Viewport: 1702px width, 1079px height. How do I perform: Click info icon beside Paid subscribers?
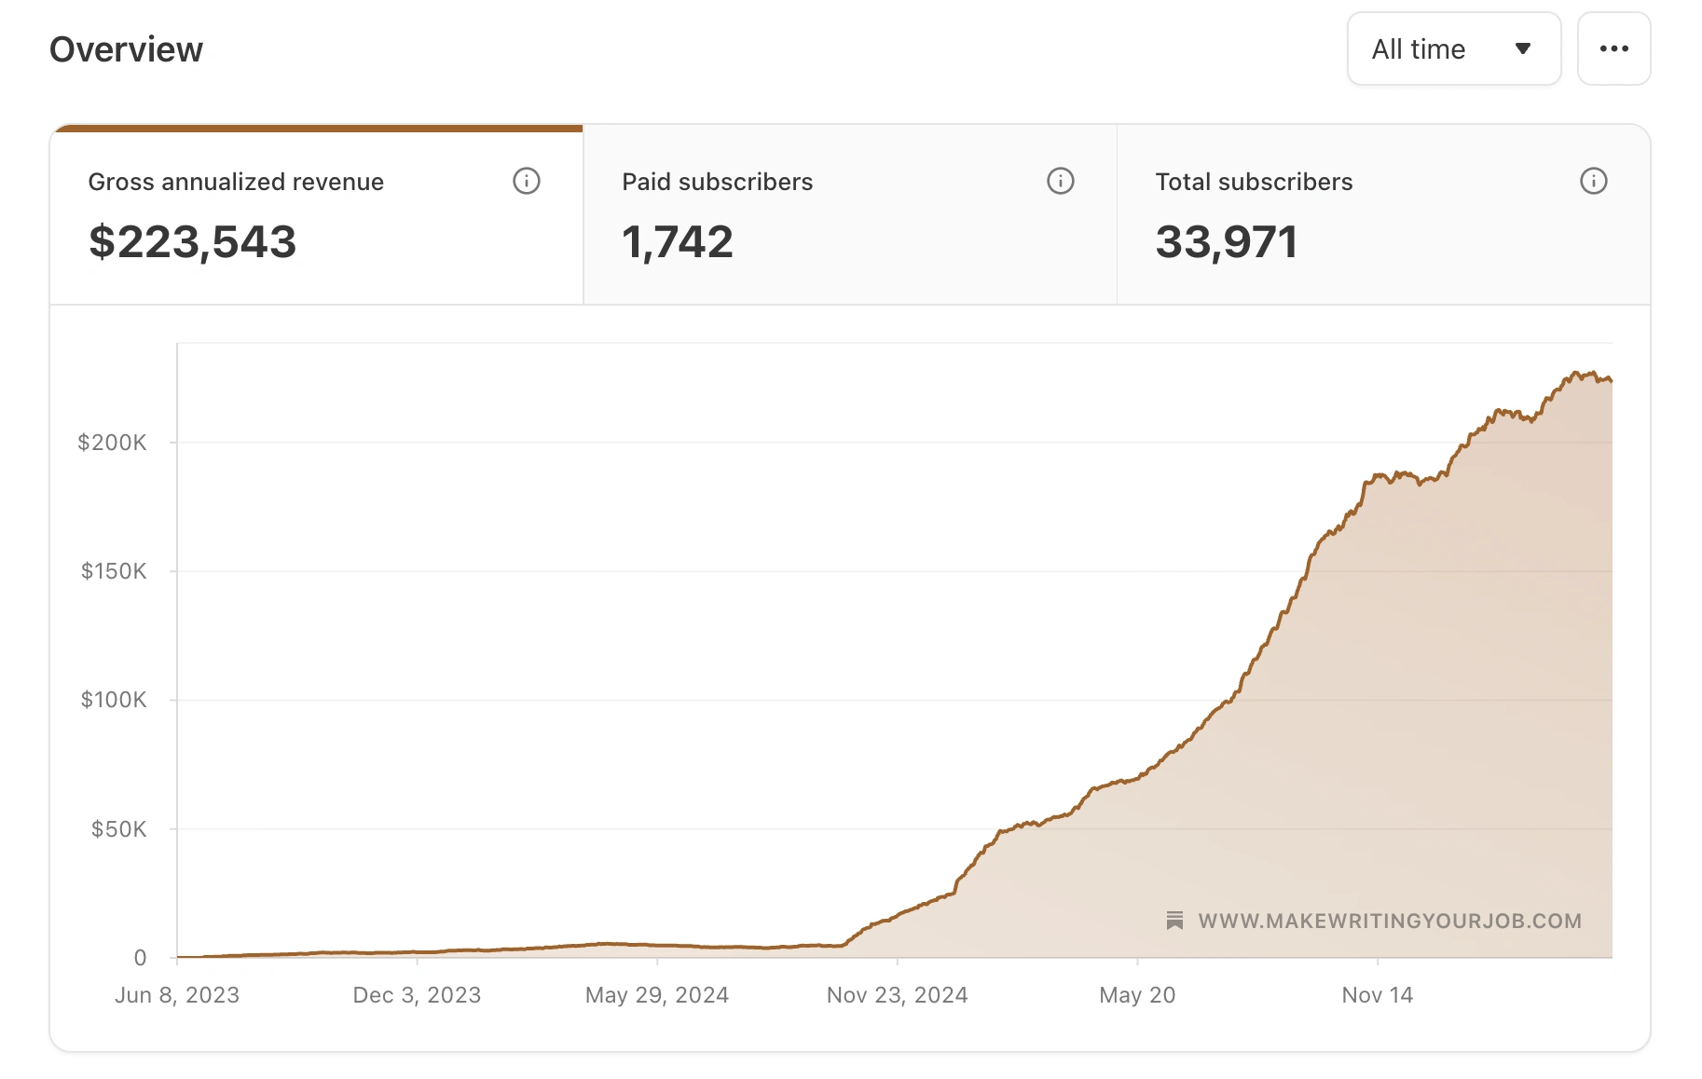[x=1061, y=181]
